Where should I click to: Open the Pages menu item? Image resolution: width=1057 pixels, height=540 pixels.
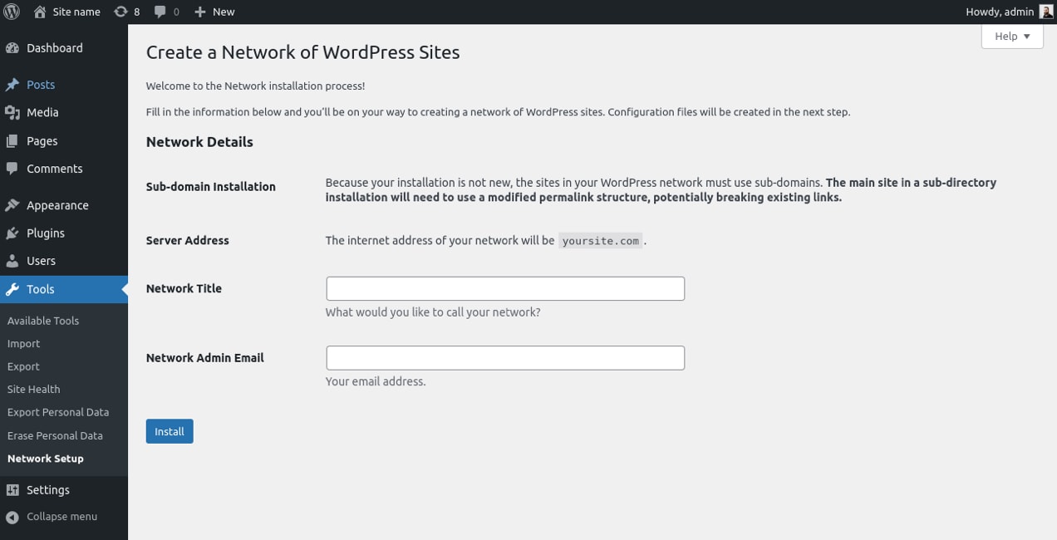(43, 140)
